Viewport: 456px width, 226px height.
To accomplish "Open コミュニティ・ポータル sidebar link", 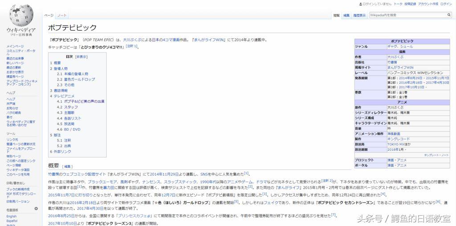I will pyautogui.click(x=21, y=52).
